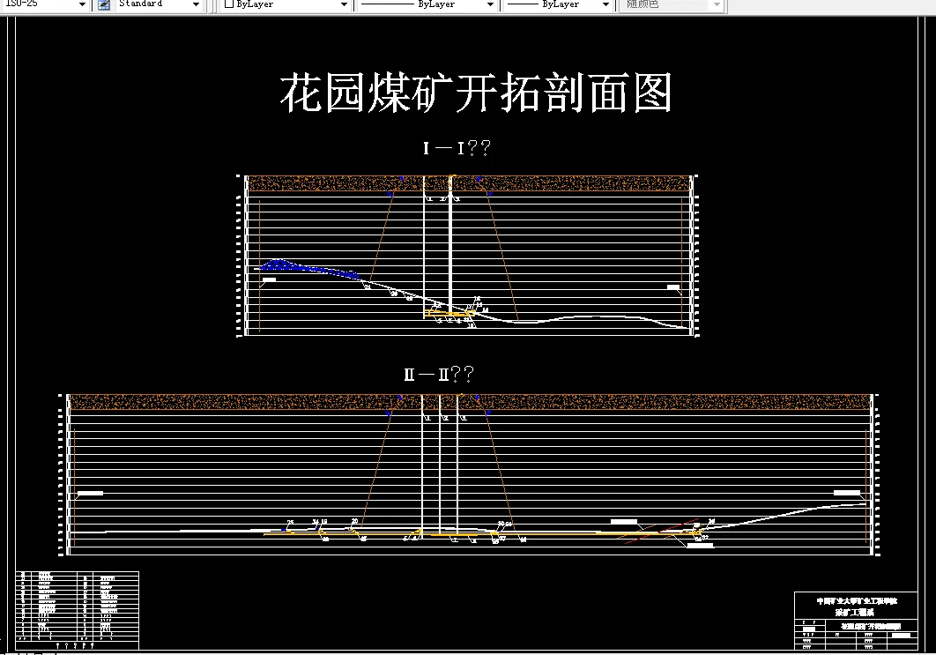Open the ISO-25 dimension style dropdown

point(82,4)
